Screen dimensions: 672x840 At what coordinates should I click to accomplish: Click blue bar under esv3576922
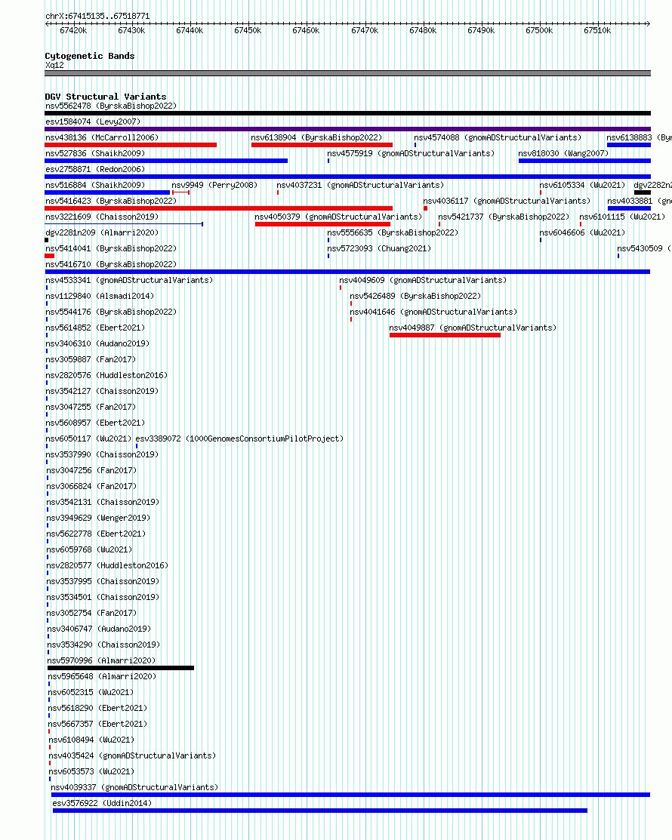click(x=320, y=811)
